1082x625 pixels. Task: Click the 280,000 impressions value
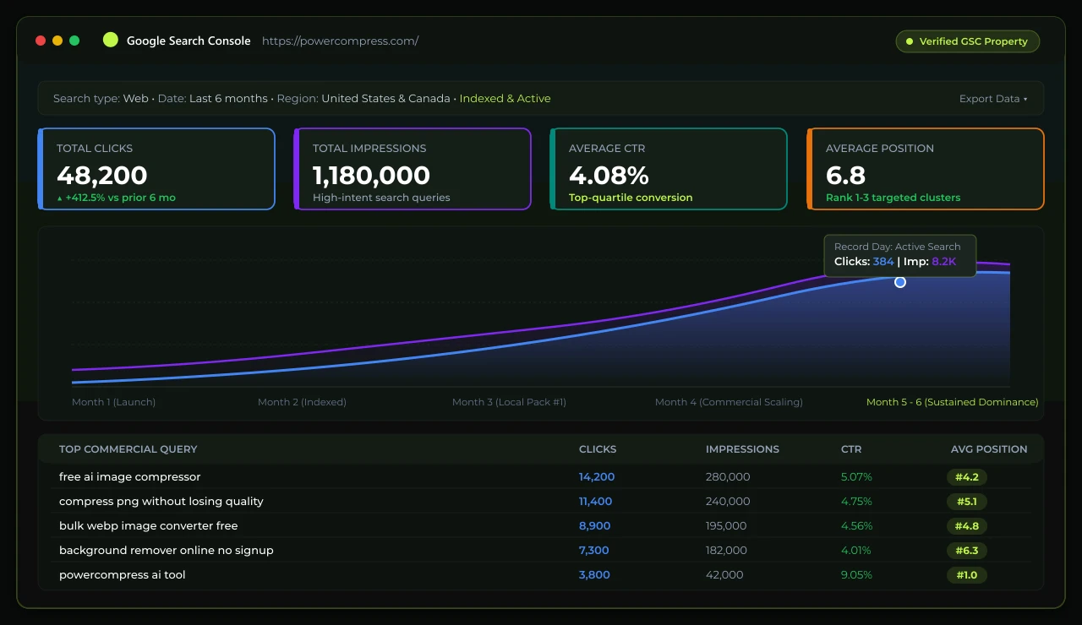(728, 477)
